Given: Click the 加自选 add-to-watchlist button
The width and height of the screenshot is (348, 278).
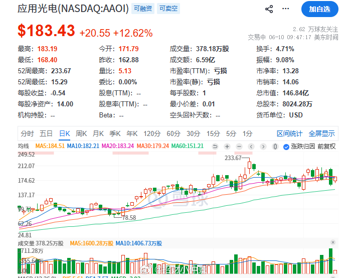Looking at the screenshot, I should pos(320,9).
